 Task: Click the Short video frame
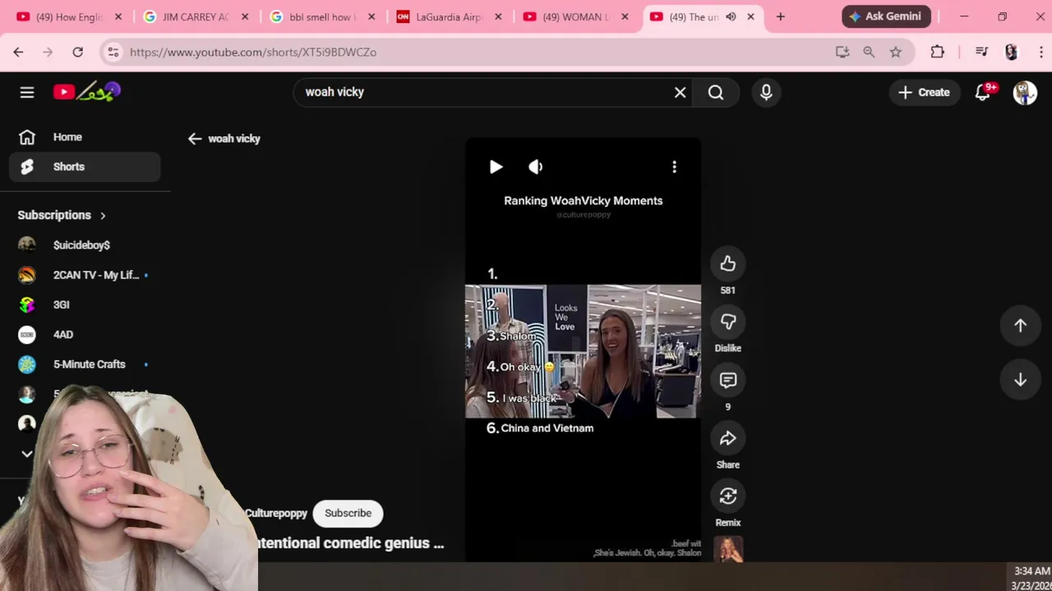coord(583,351)
